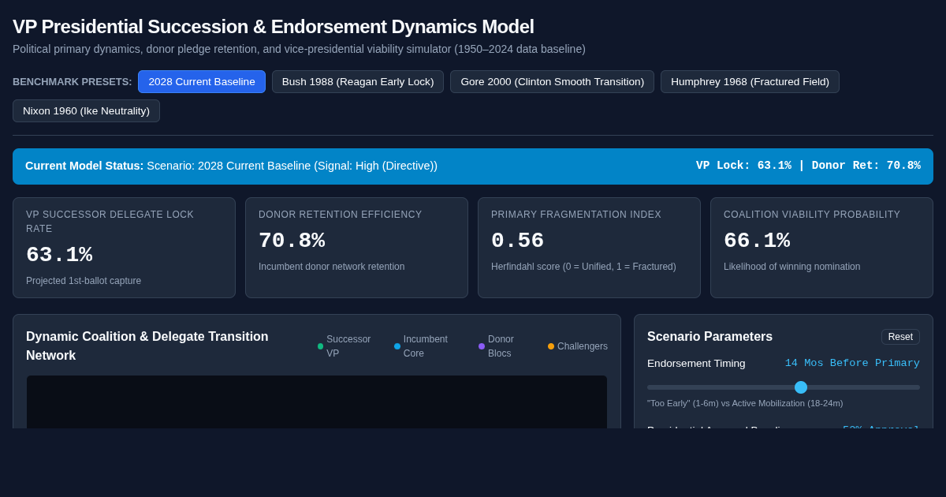
Task: Click the 'Incumbent donor network retention' caption
Action: coord(331,267)
